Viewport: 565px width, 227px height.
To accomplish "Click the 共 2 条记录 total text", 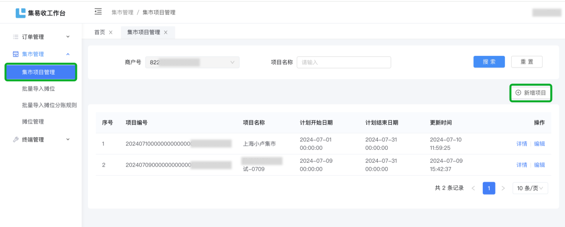I will [449, 188].
